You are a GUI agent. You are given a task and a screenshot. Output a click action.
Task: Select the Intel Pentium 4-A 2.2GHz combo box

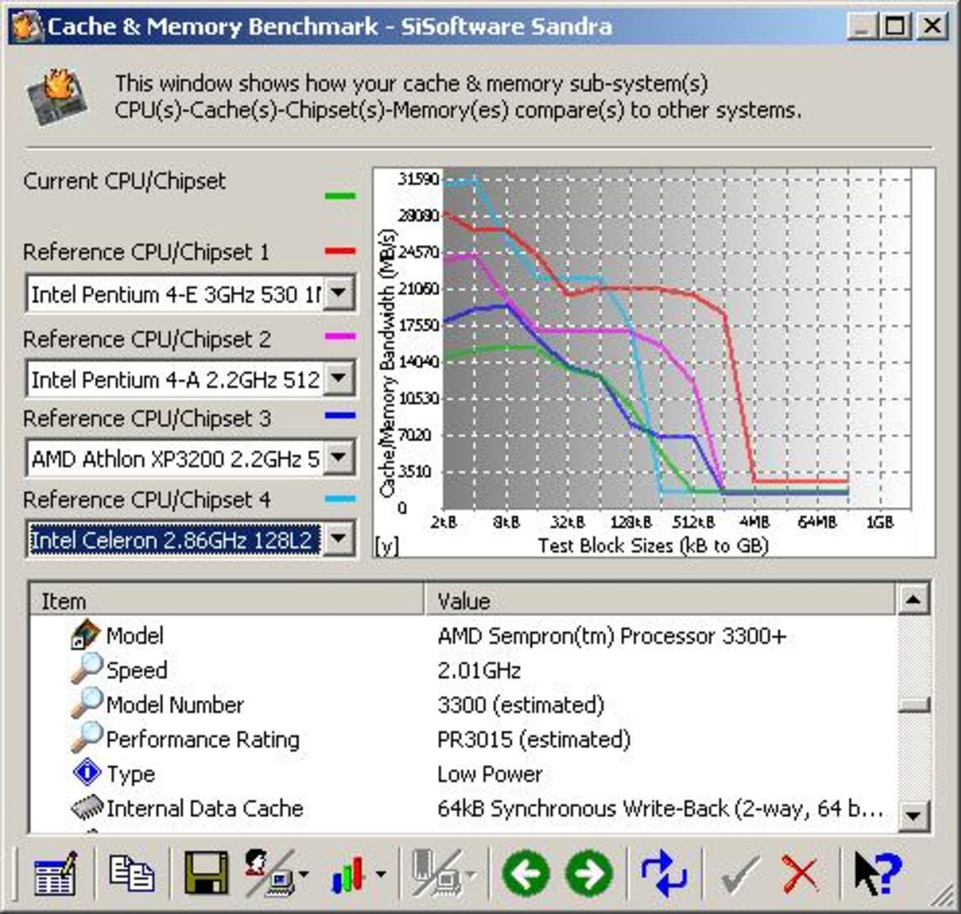coord(190,379)
